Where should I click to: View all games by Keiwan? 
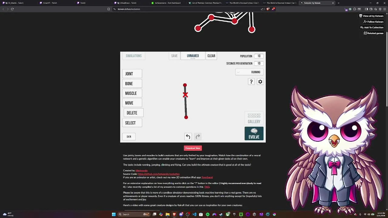(371, 16)
